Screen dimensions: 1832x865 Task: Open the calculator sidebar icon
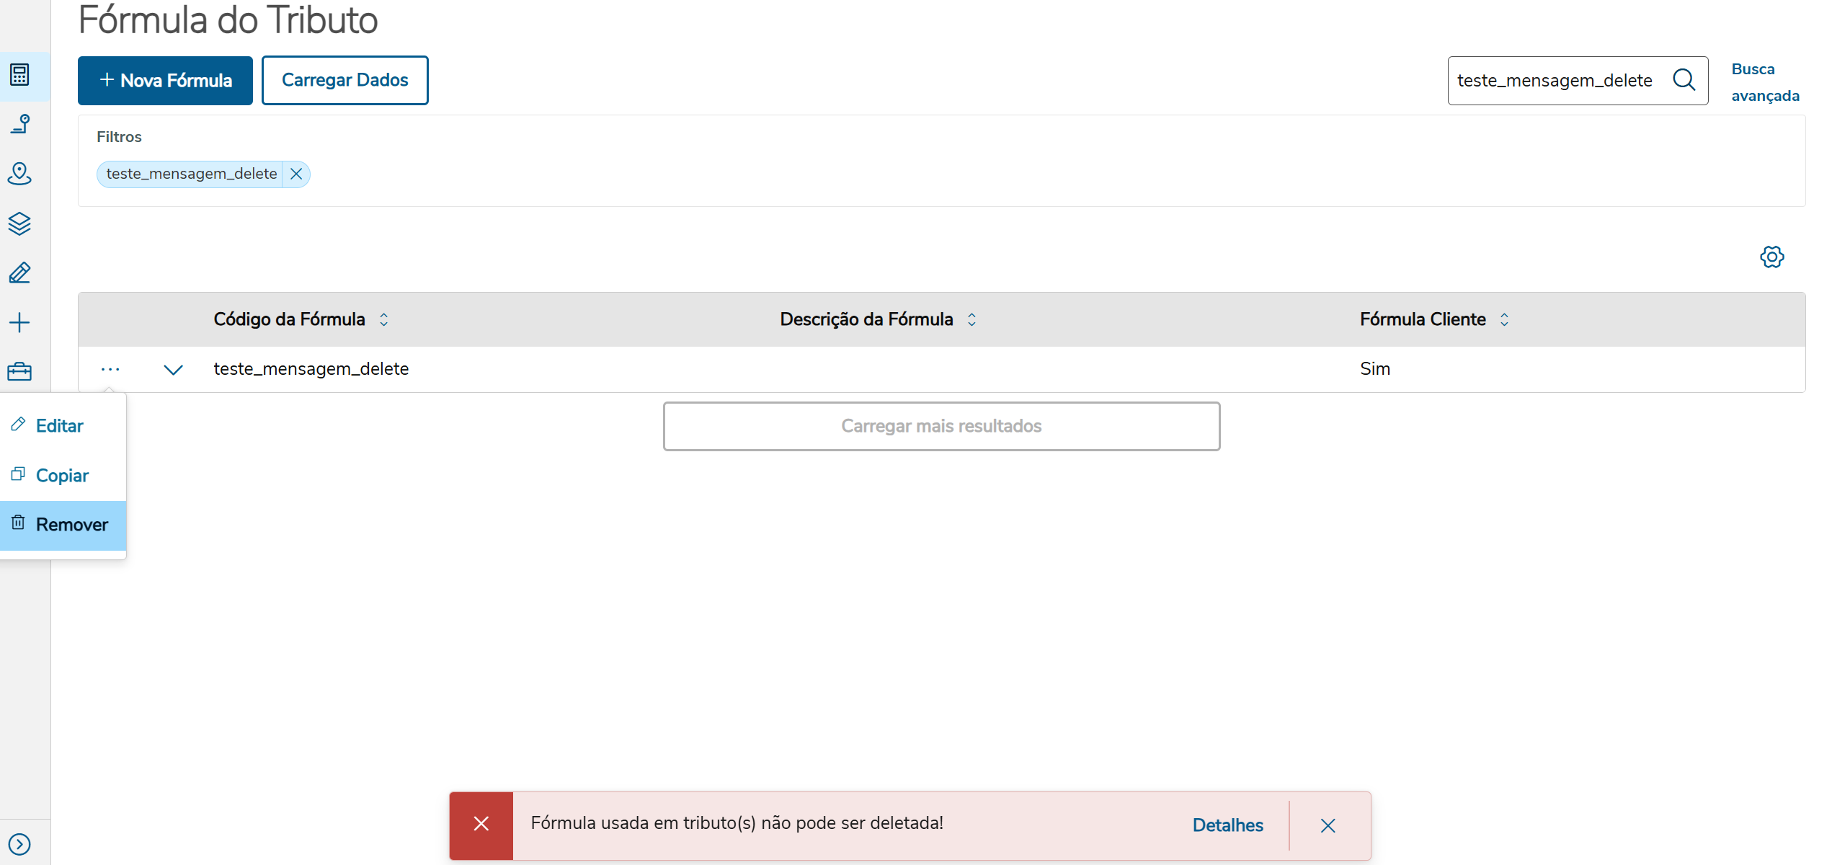[19, 75]
